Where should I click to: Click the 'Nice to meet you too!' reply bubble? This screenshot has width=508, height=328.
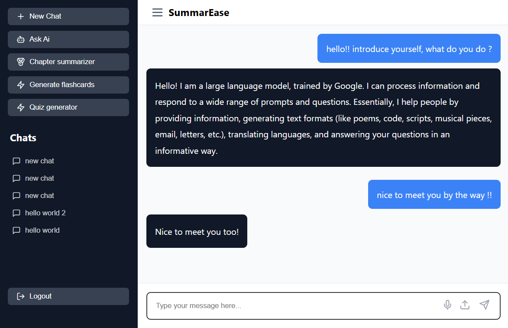(197, 231)
